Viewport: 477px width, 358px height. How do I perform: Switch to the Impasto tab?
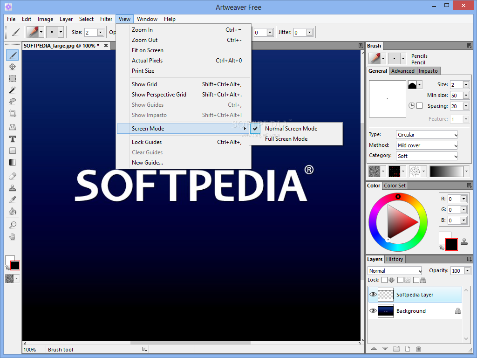(x=428, y=71)
